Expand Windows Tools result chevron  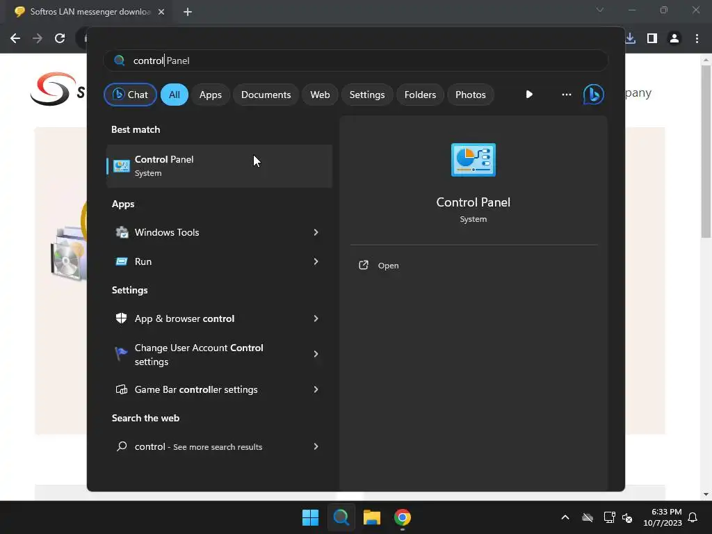tap(316, 232)
